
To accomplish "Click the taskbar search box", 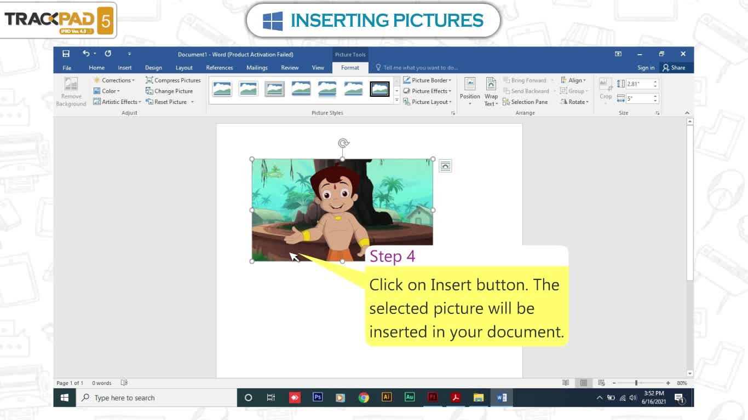I will pos(156,398).
